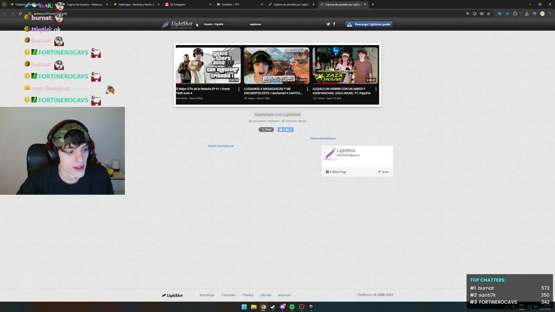The width and height of the screenshot is (555, 312).
Task: Close the active Captura de pantalla por Lightshot tab
Action: pyautogui.click(x=365, y=4)
